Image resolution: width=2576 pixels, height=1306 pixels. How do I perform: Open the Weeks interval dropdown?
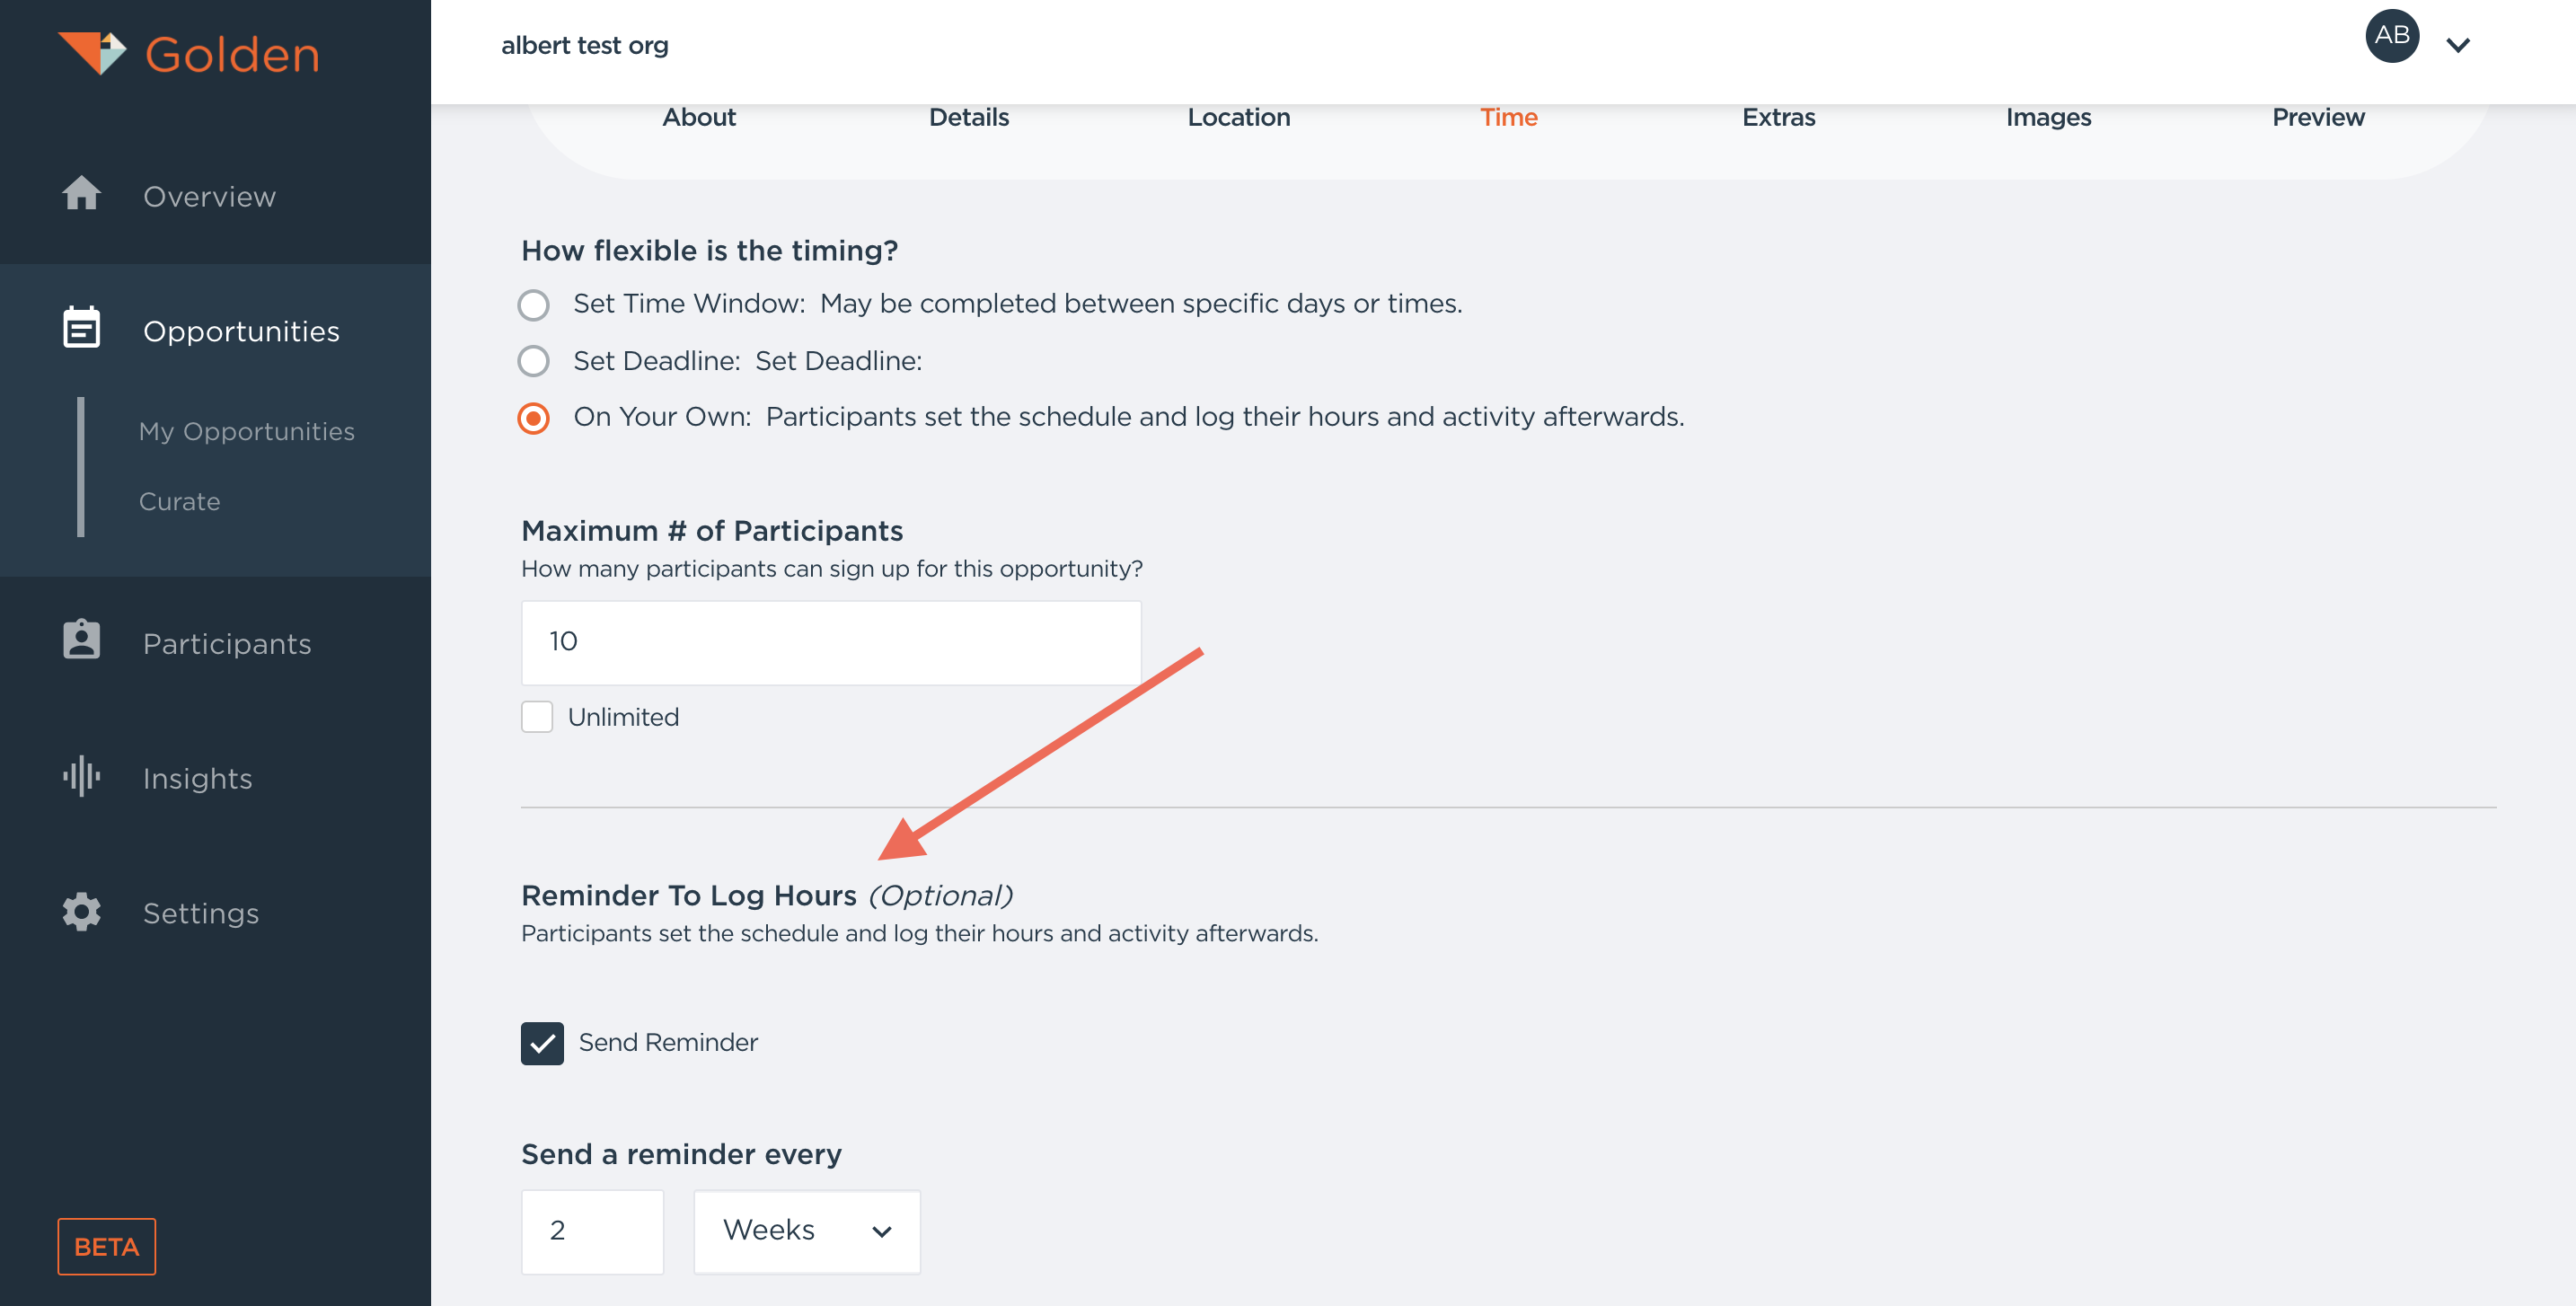[x=806, y=1231]
